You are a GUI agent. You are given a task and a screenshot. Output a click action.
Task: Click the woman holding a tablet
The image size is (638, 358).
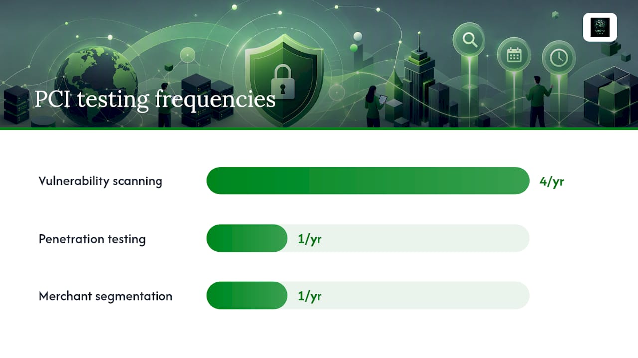point(374,105)
